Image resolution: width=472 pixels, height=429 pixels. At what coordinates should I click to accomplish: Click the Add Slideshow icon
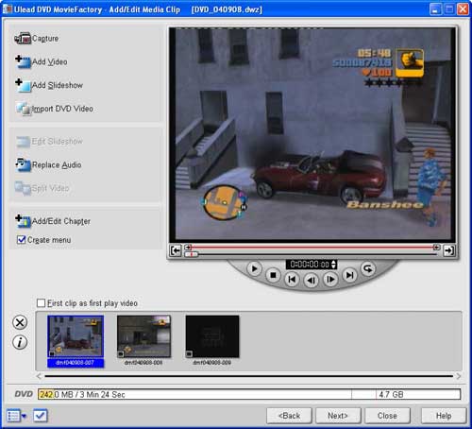pyautogui.click(x=24, y=85)
